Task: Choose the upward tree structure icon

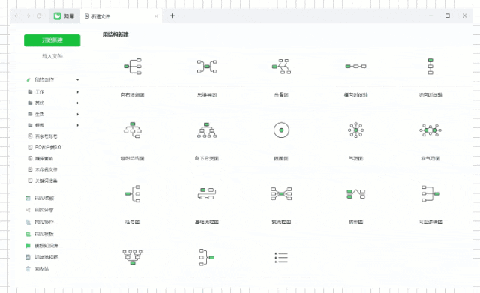Action: point(133,257)
